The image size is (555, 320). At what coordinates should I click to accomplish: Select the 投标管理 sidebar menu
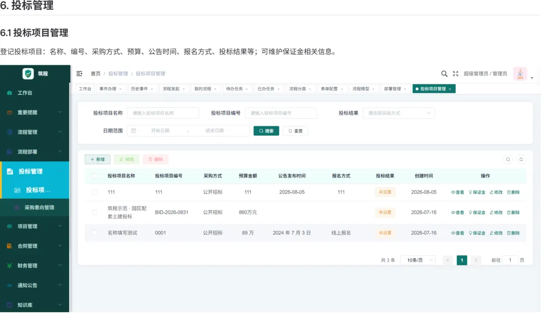pyautogui.click(x=35, y=172)
